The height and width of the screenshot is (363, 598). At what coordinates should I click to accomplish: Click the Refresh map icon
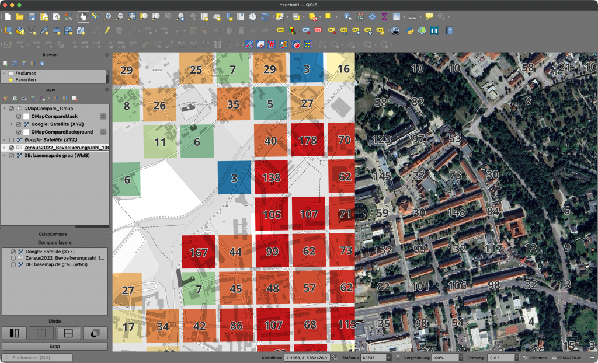pos(265,17)
